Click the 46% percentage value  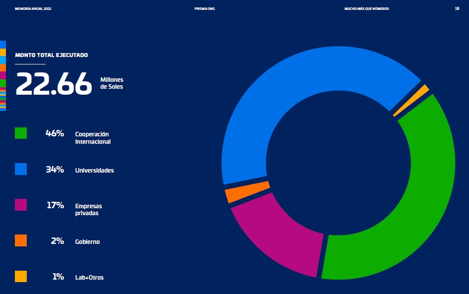pos(55,133)
